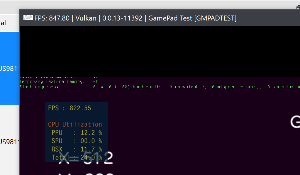This screenshot has width=300, height=175.
Task: Click the Total : 24.0 % overlay row
Action: [x=77, y=157]
